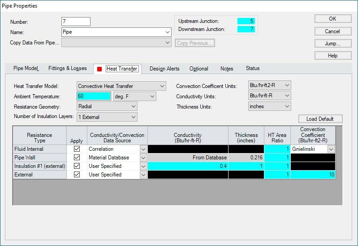Image resolution: width=358 pixels, height=246 pixels.
Task: Click the Insulation #1 HT Area Ratio cell
Action: click(277, 166)
